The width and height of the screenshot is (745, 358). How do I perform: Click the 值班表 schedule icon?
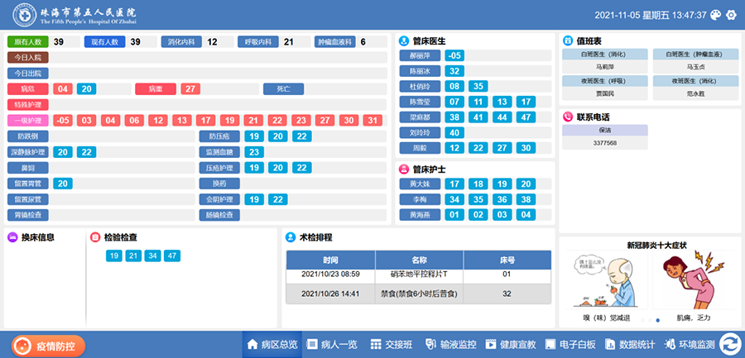coord(568,41)
